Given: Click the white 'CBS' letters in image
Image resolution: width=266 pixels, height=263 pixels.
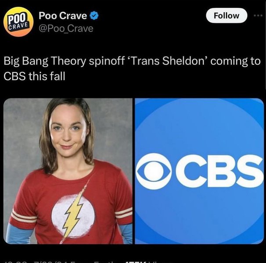Looking at the screenshot, I should click(219, 171).
